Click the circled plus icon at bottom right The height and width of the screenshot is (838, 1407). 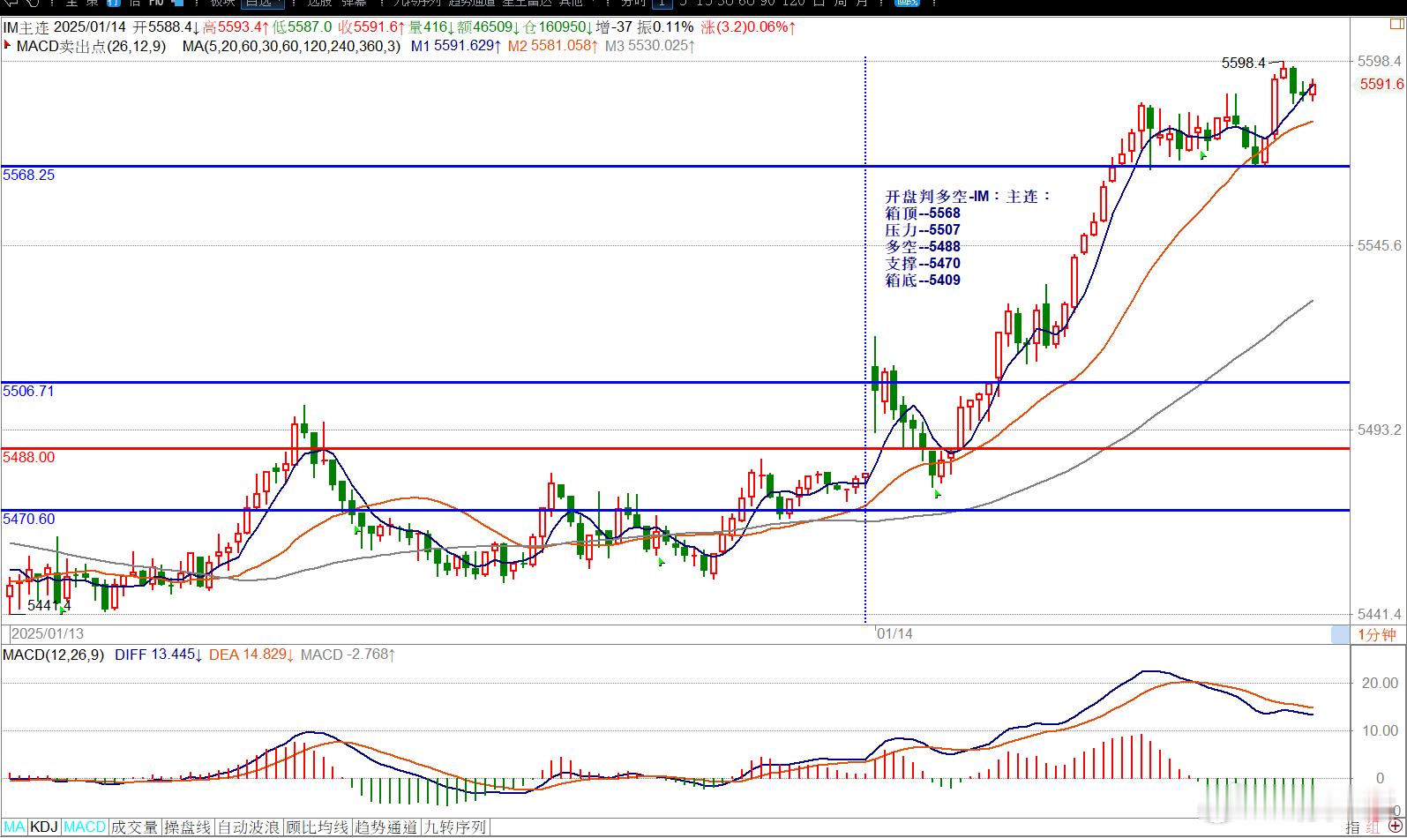[1394, 827]
